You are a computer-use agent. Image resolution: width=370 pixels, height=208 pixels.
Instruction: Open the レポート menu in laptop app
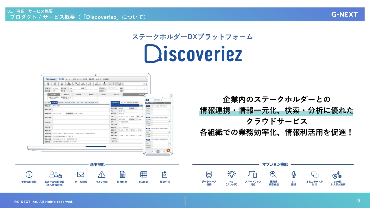99,79
